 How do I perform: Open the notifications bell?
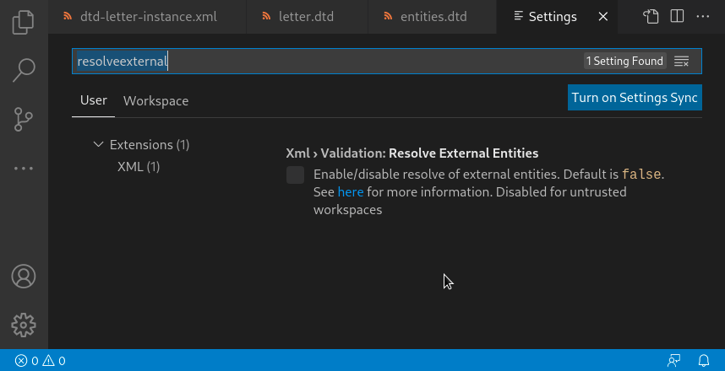pos(703,361)
